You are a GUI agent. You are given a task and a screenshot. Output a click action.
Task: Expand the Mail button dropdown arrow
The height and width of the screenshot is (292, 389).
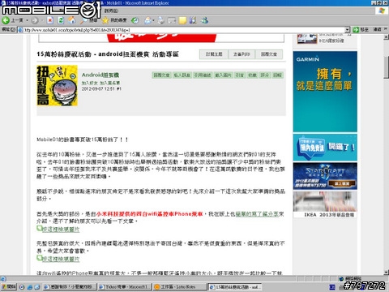153,20
